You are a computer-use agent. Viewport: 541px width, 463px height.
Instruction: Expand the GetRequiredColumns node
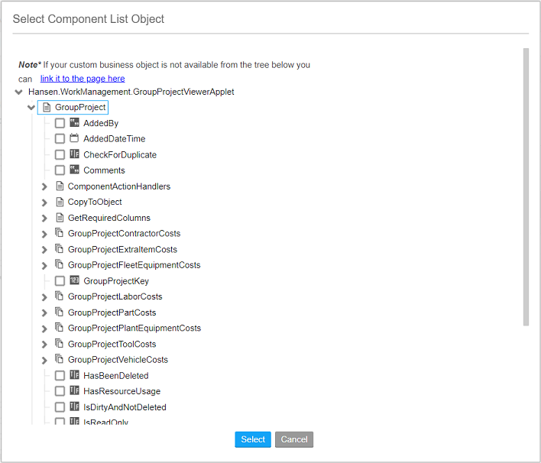(45, 219)
